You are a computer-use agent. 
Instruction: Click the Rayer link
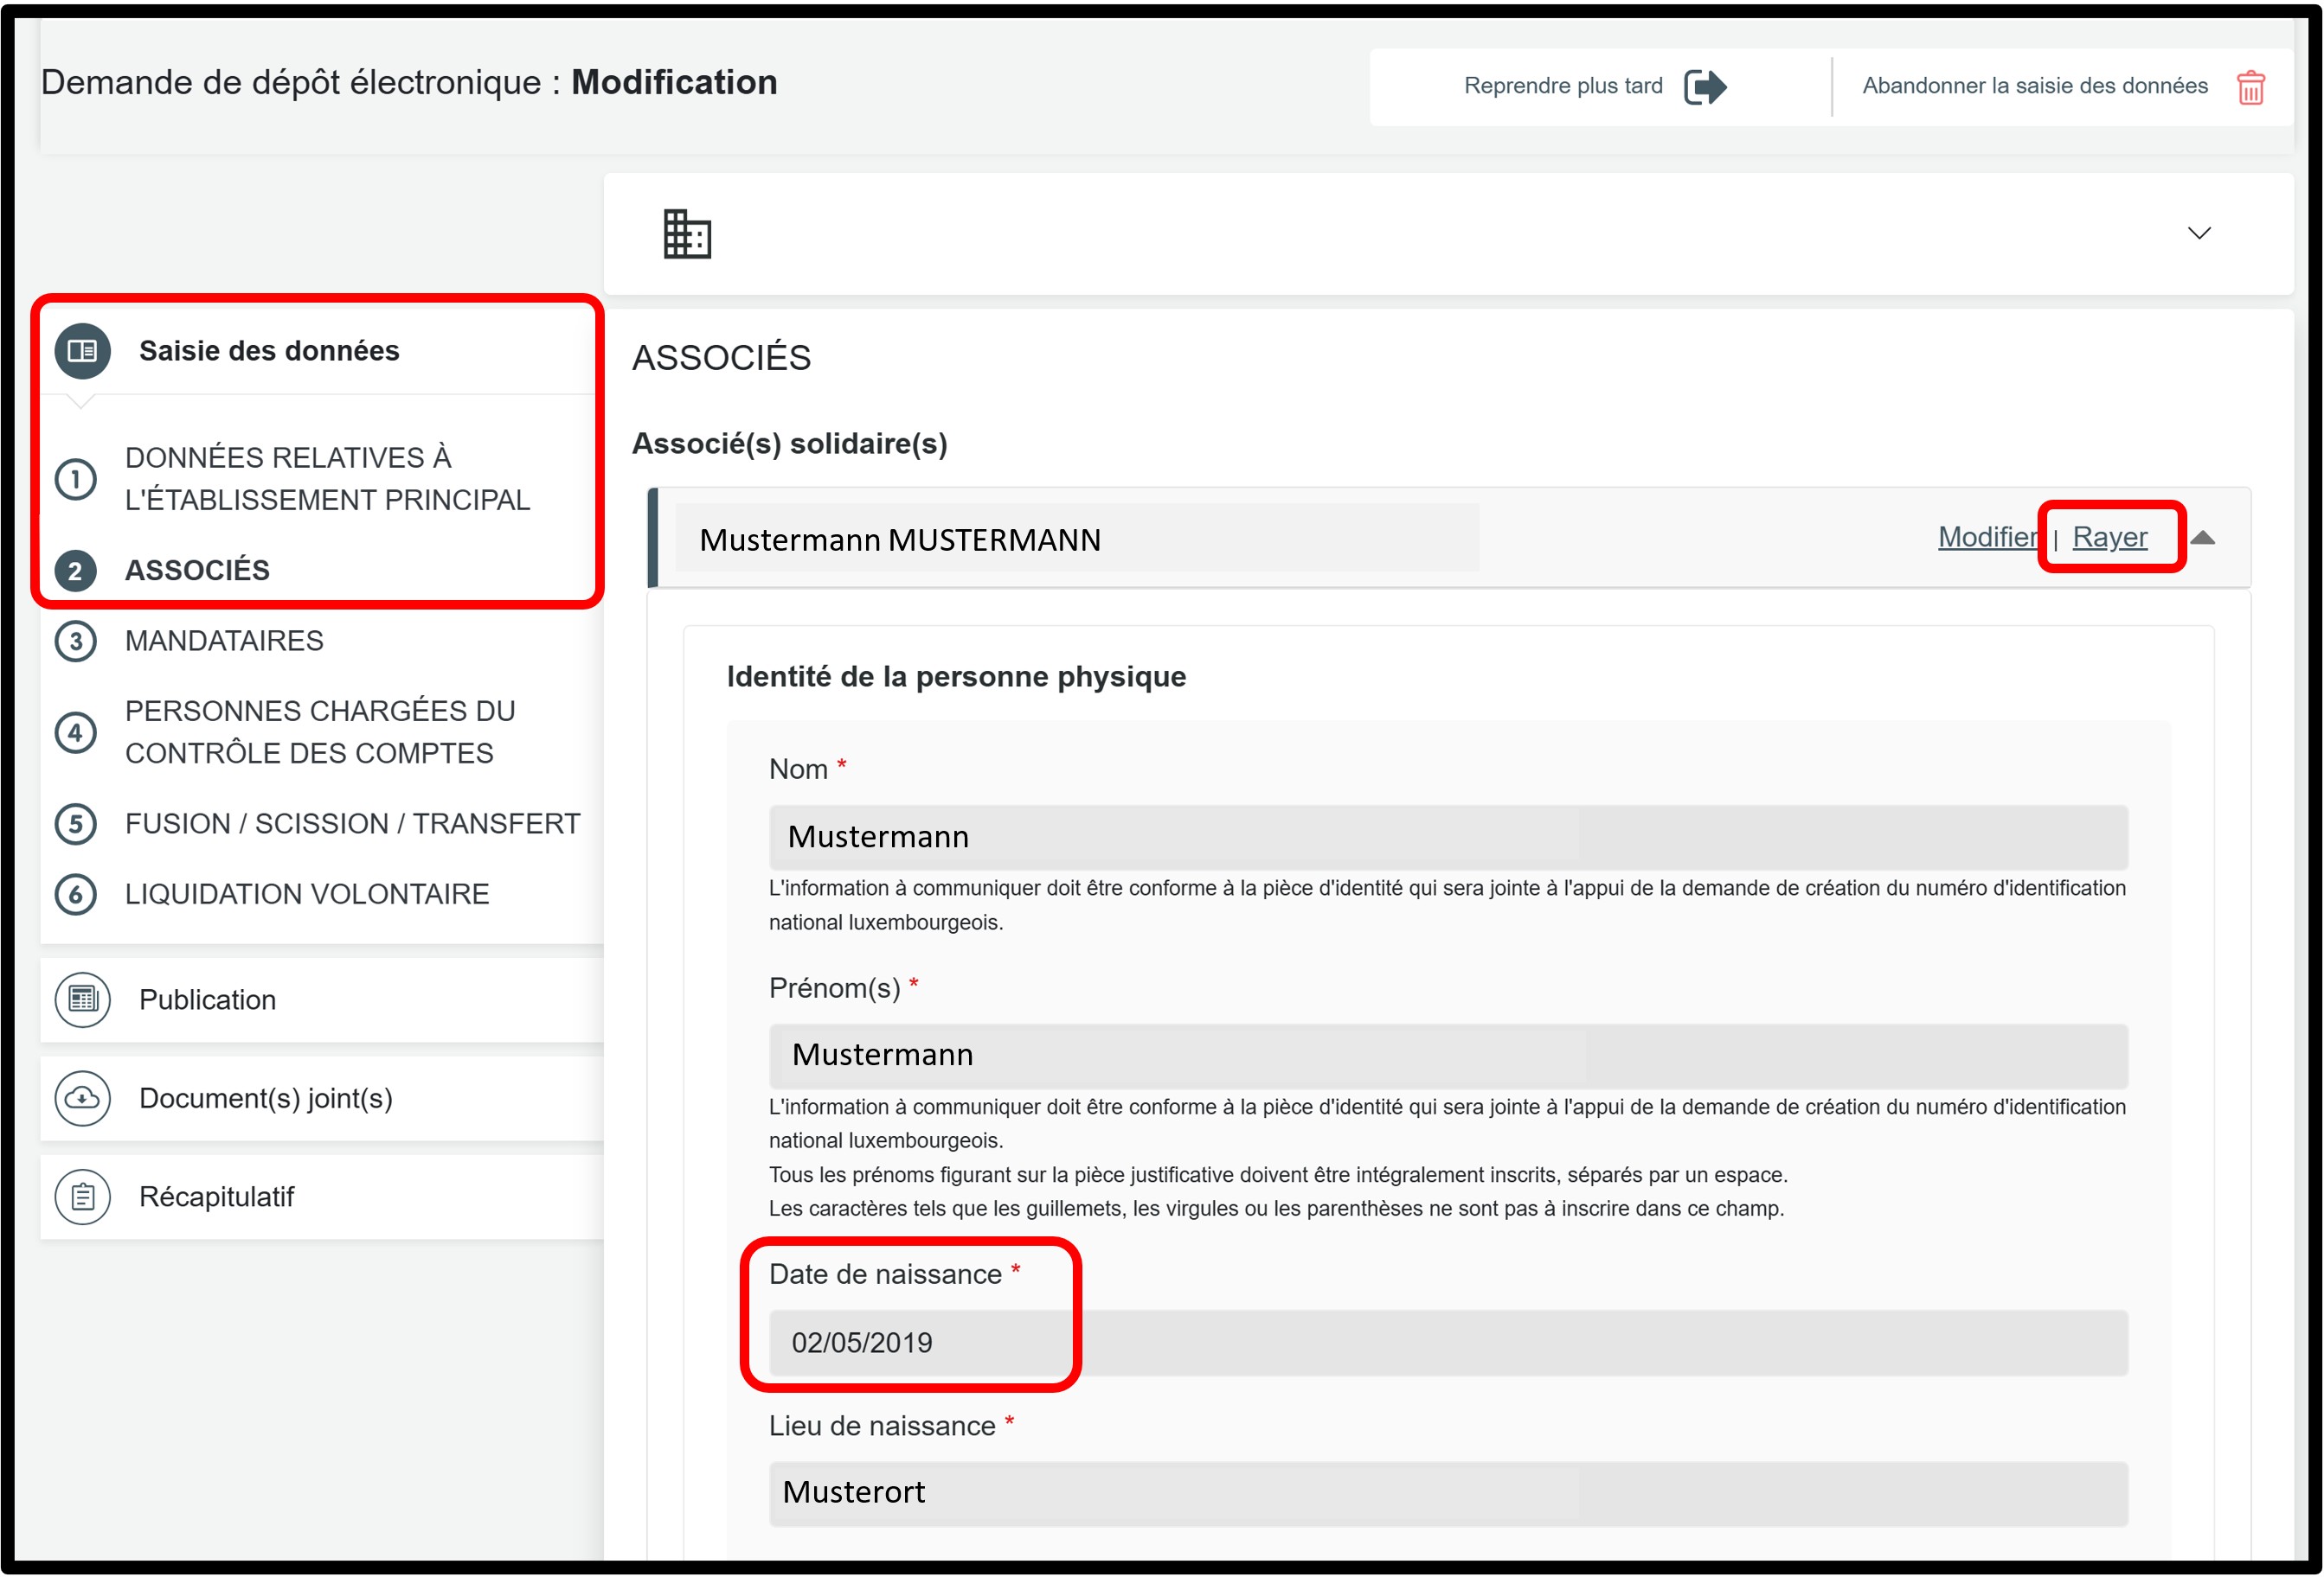pyautogui.click(x=2109, y=538)
